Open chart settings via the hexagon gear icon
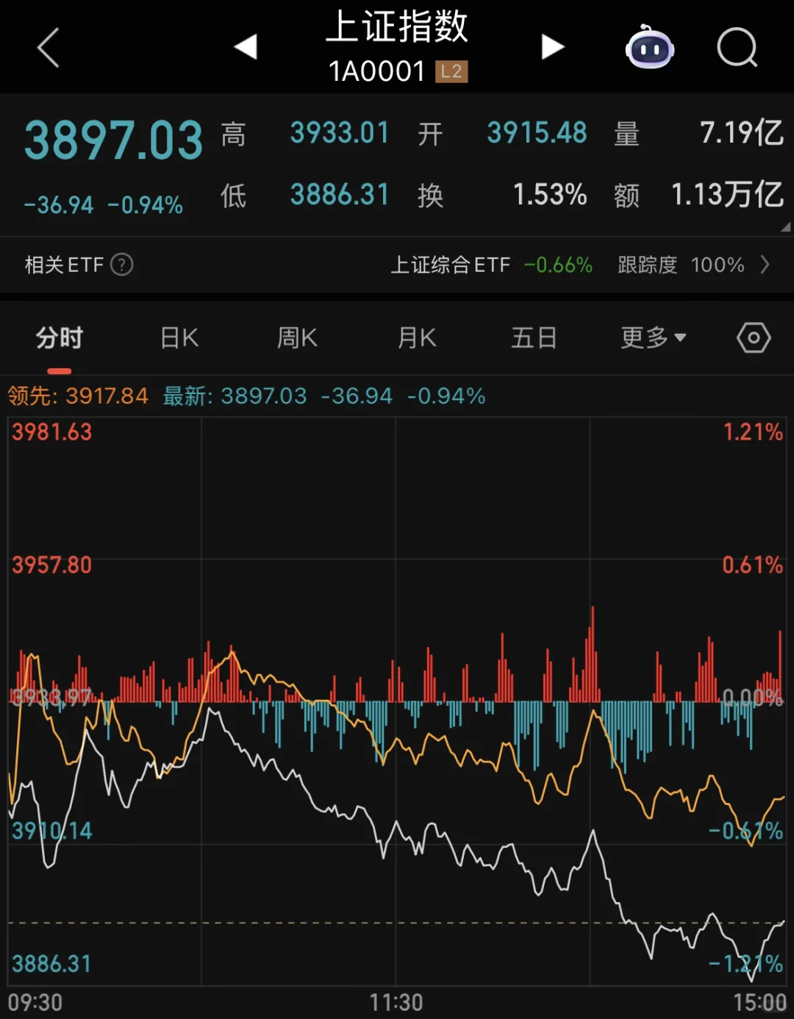 753,337
